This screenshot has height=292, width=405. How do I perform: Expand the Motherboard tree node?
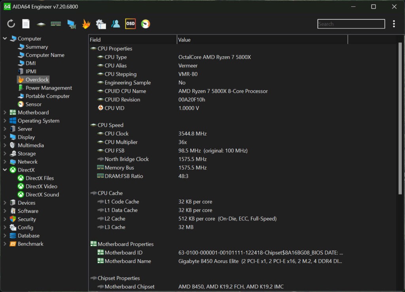tap(5, 113)
